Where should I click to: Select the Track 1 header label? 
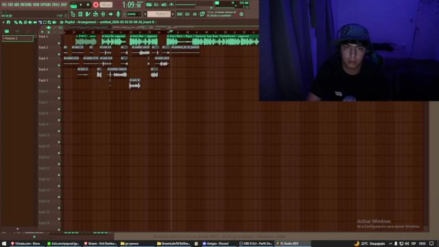[43, 37]
